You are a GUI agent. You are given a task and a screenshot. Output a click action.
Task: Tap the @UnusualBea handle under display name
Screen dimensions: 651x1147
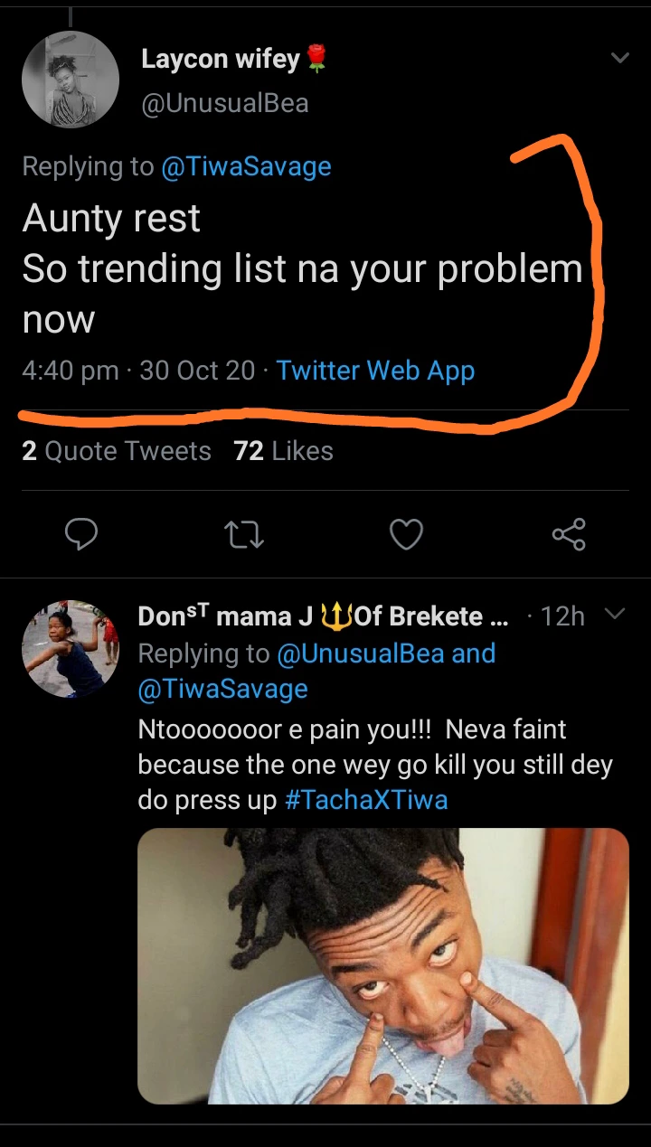point(225,104)
